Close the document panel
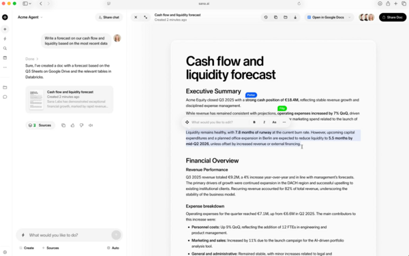 tap(136, 17)
